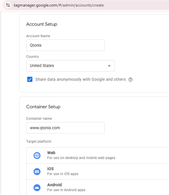
Task: Choose Web as target platform
Action: tap(98, 155)
